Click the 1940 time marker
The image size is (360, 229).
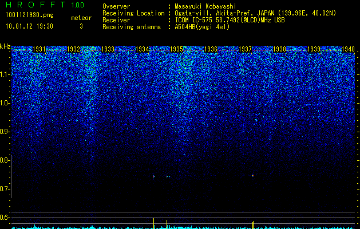[x=349, y=49]
